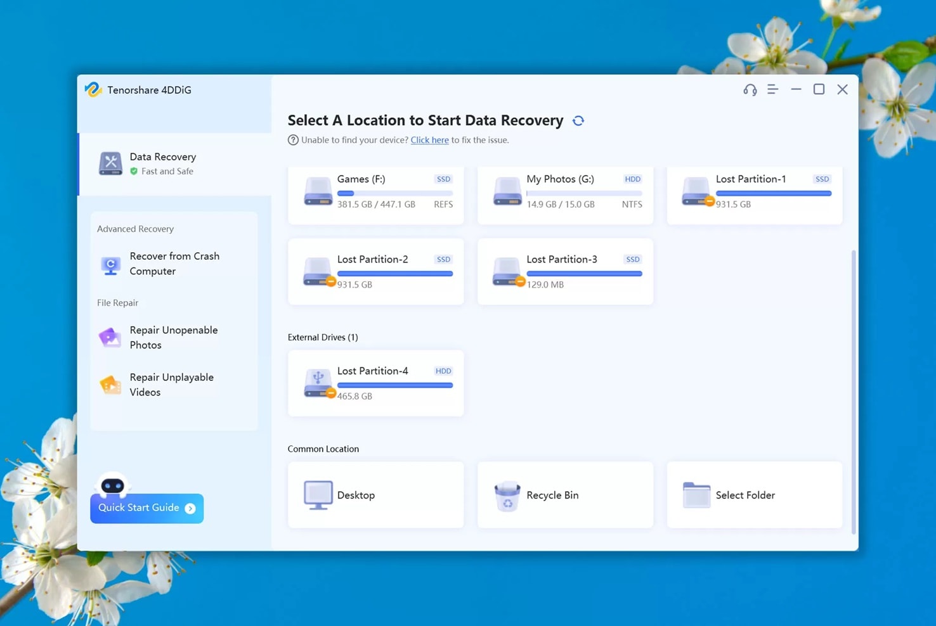Viewport: 936px width, 626px height.
Task: Click the 'File Repair' label
Action: point(117,303)
